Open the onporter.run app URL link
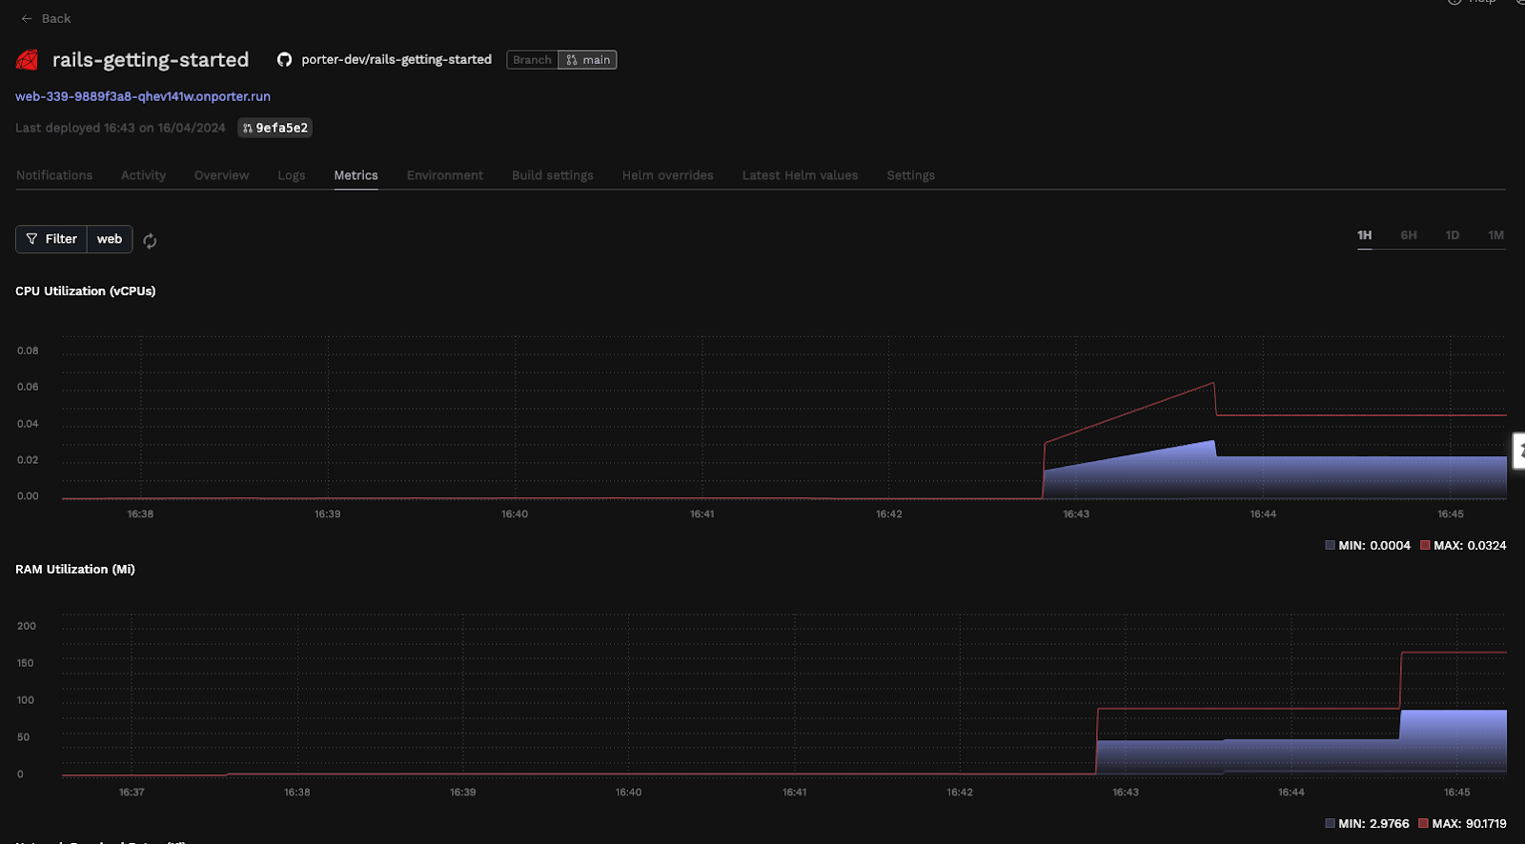Image resolution: width=1525 pixels, height=844 pixels. pyautogui.click(x=143, y=96)
